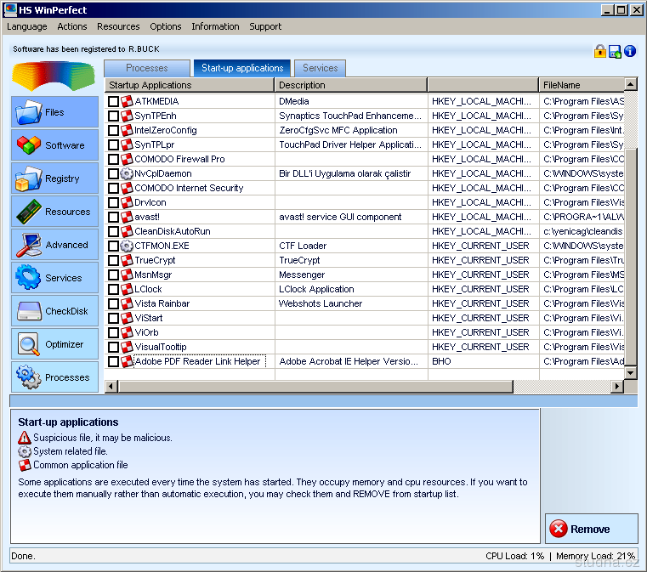Screen dimensions: 647x572
Task: Open the Files section in sidebar
Action: click(x=54, y=112)
